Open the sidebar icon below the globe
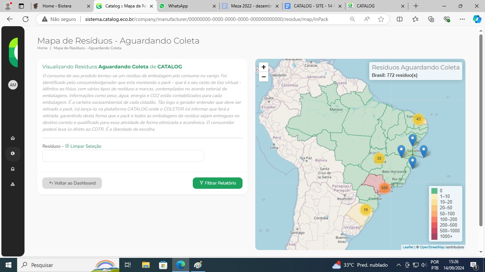Screen dimensions: 485x272 (13, 169)
